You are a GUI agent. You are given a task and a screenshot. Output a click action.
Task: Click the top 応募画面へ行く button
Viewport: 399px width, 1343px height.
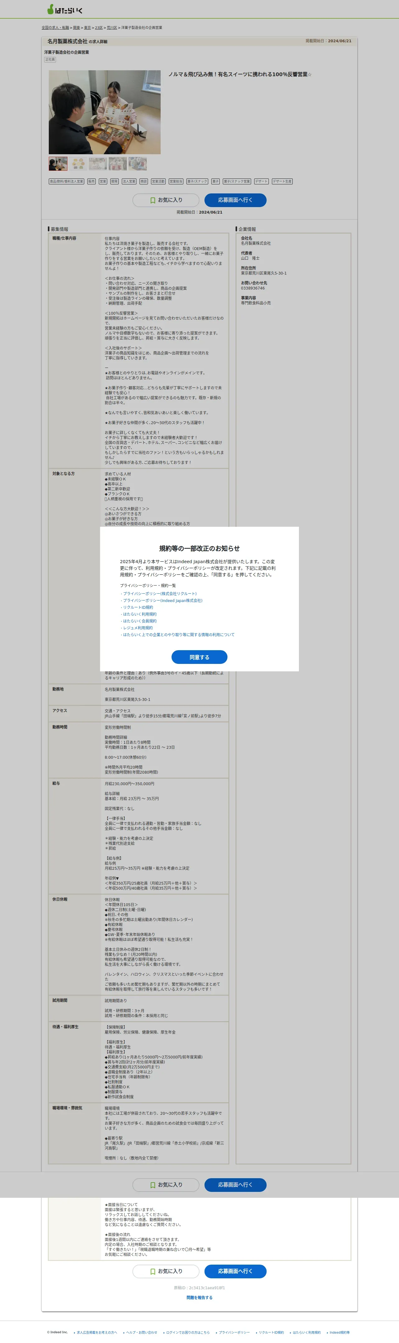(x=236, y=200)
